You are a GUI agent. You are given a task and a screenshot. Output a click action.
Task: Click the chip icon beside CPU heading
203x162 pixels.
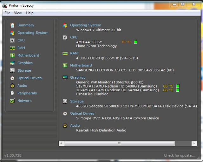[65, 38]
